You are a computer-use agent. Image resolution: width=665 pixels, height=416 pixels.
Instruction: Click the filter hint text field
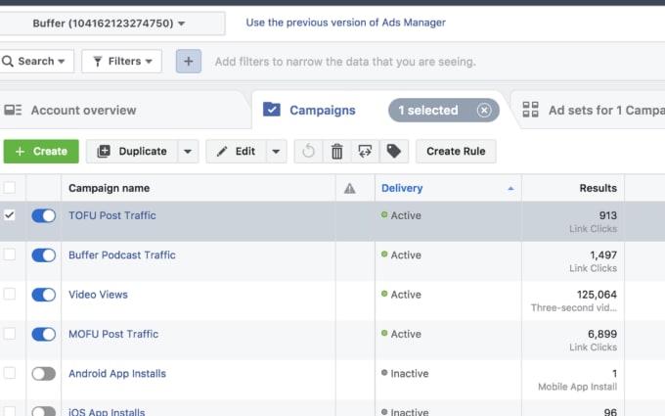tap(345, 62)
